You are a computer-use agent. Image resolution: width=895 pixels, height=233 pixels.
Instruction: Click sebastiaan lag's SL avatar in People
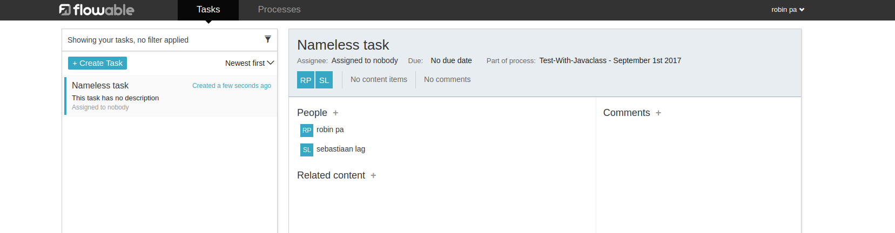307,150
